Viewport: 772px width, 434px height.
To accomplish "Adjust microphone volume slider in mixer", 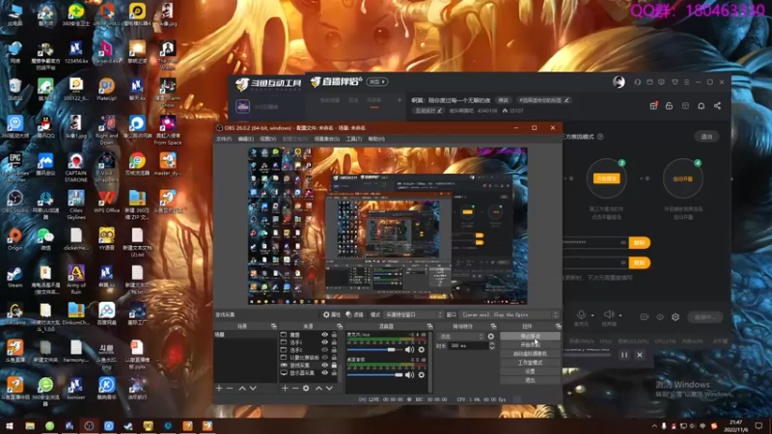I will pos(374,350).
